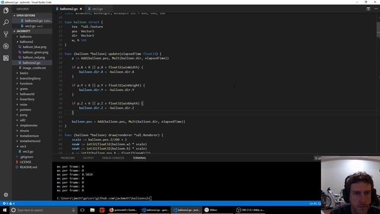380x214 pixels.
Task: Click the terminal shell selector dropdown
Action: [318, 158]
